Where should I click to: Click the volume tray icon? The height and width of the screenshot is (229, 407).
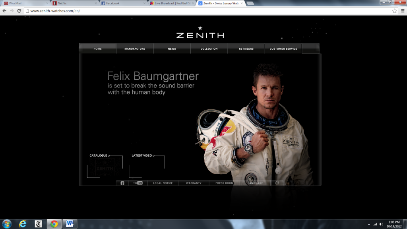[381, 224]
